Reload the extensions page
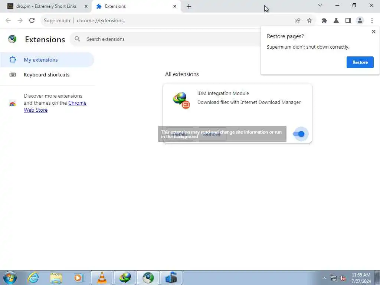 [32, 21]
